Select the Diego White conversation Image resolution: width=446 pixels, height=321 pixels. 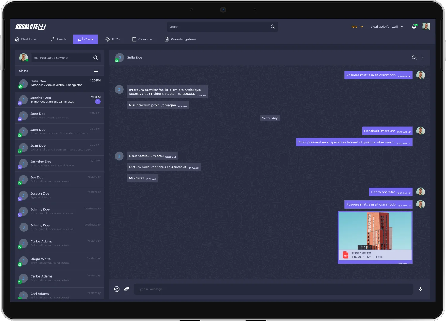[x=60, y=261]
